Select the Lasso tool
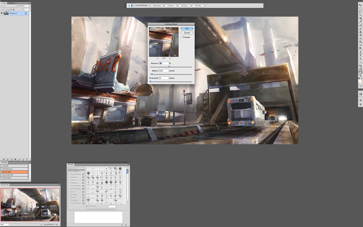363x227 pixels. click(360, 11)
